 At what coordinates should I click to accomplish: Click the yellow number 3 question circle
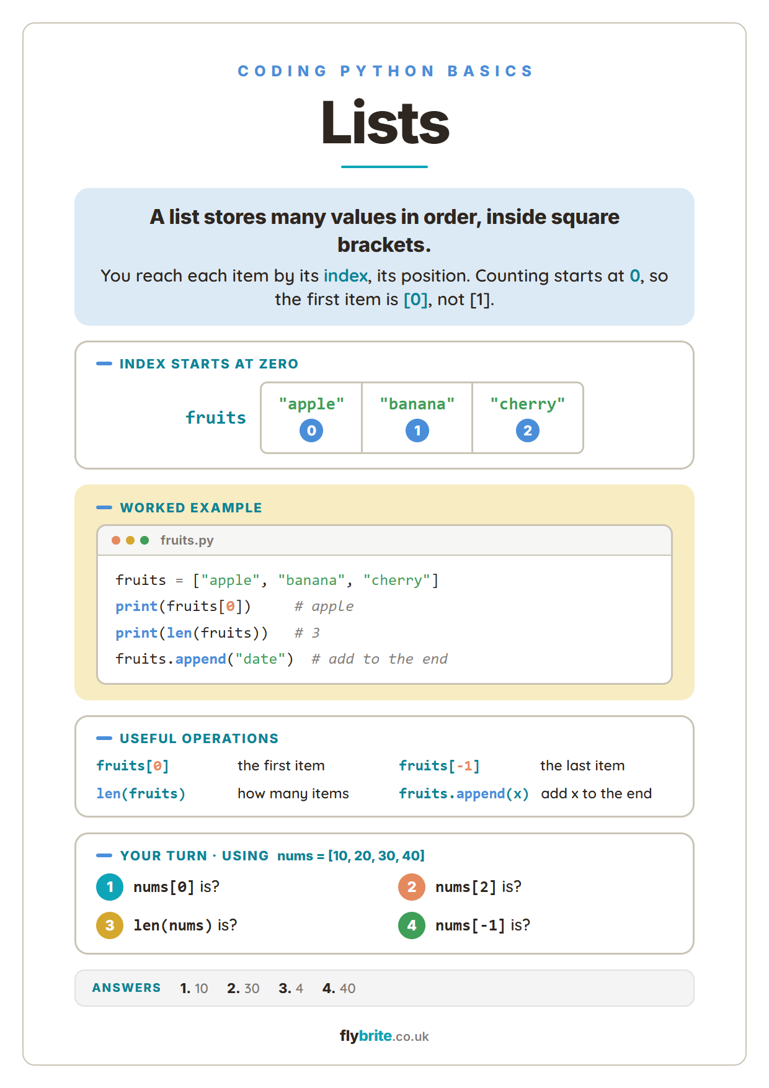tap(110, 925)
